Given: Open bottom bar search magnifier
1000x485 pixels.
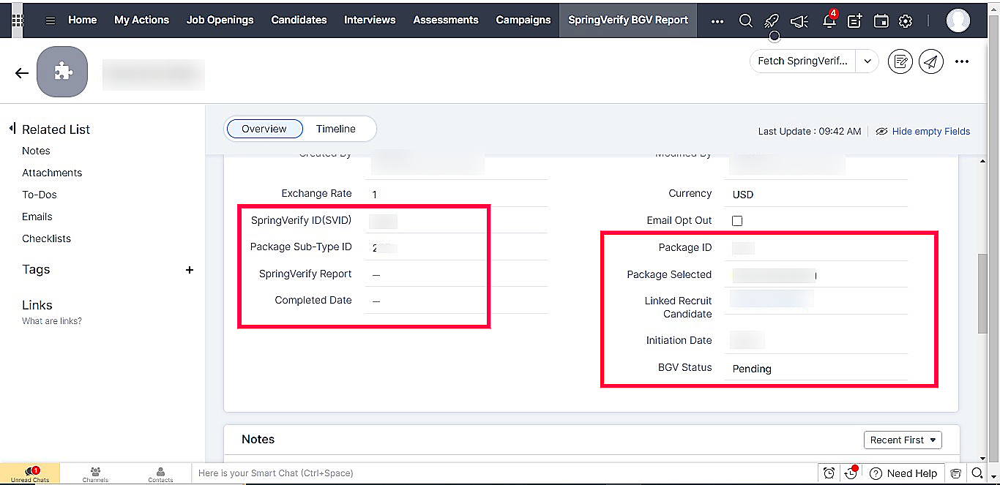Looking at the screenshot, I should click(x=977, y=473).
